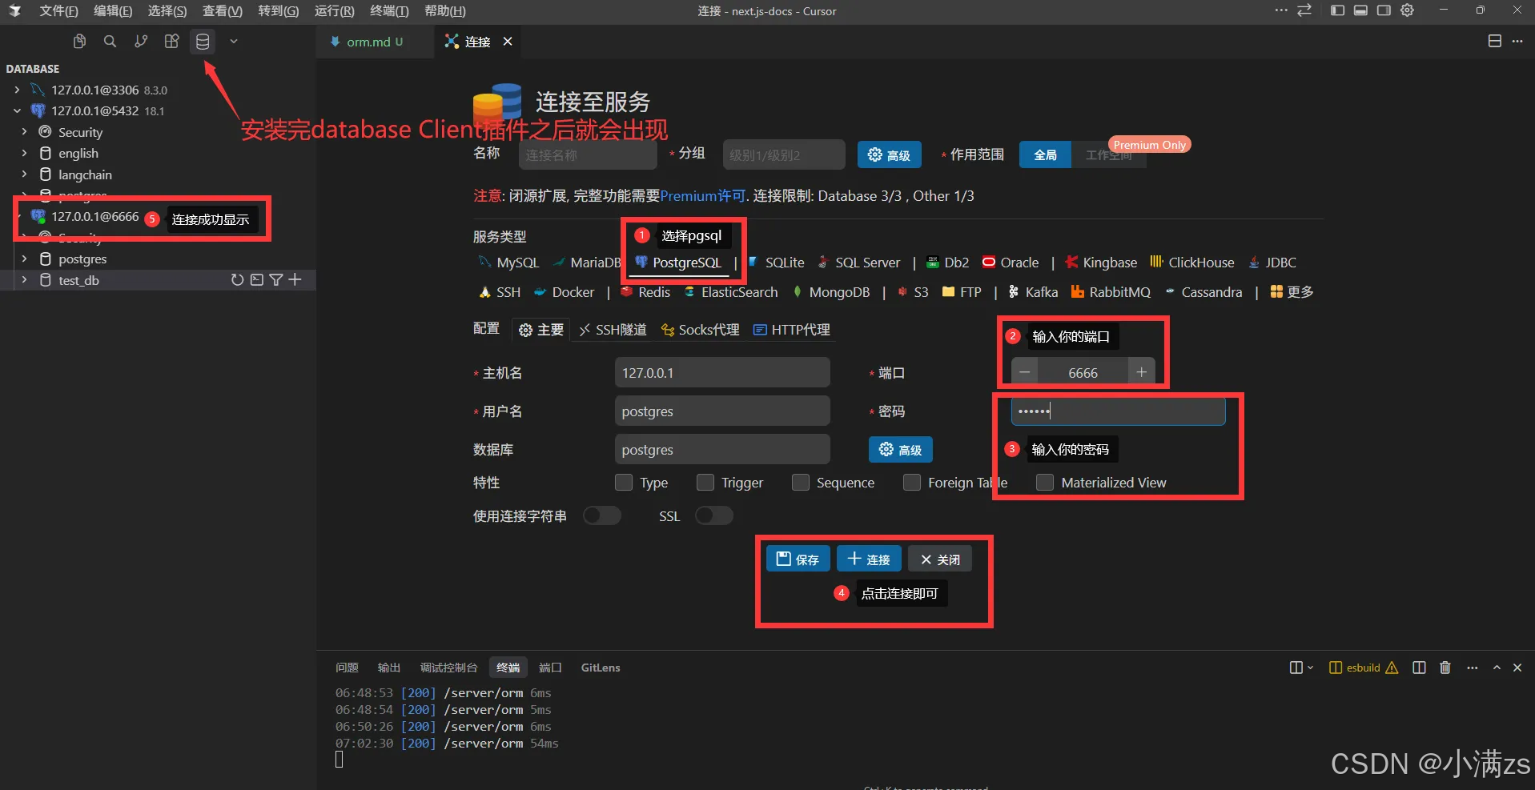Expand the postgres database above test_db
This screenshot has height=790, width=1535.
tap(24, 259)
